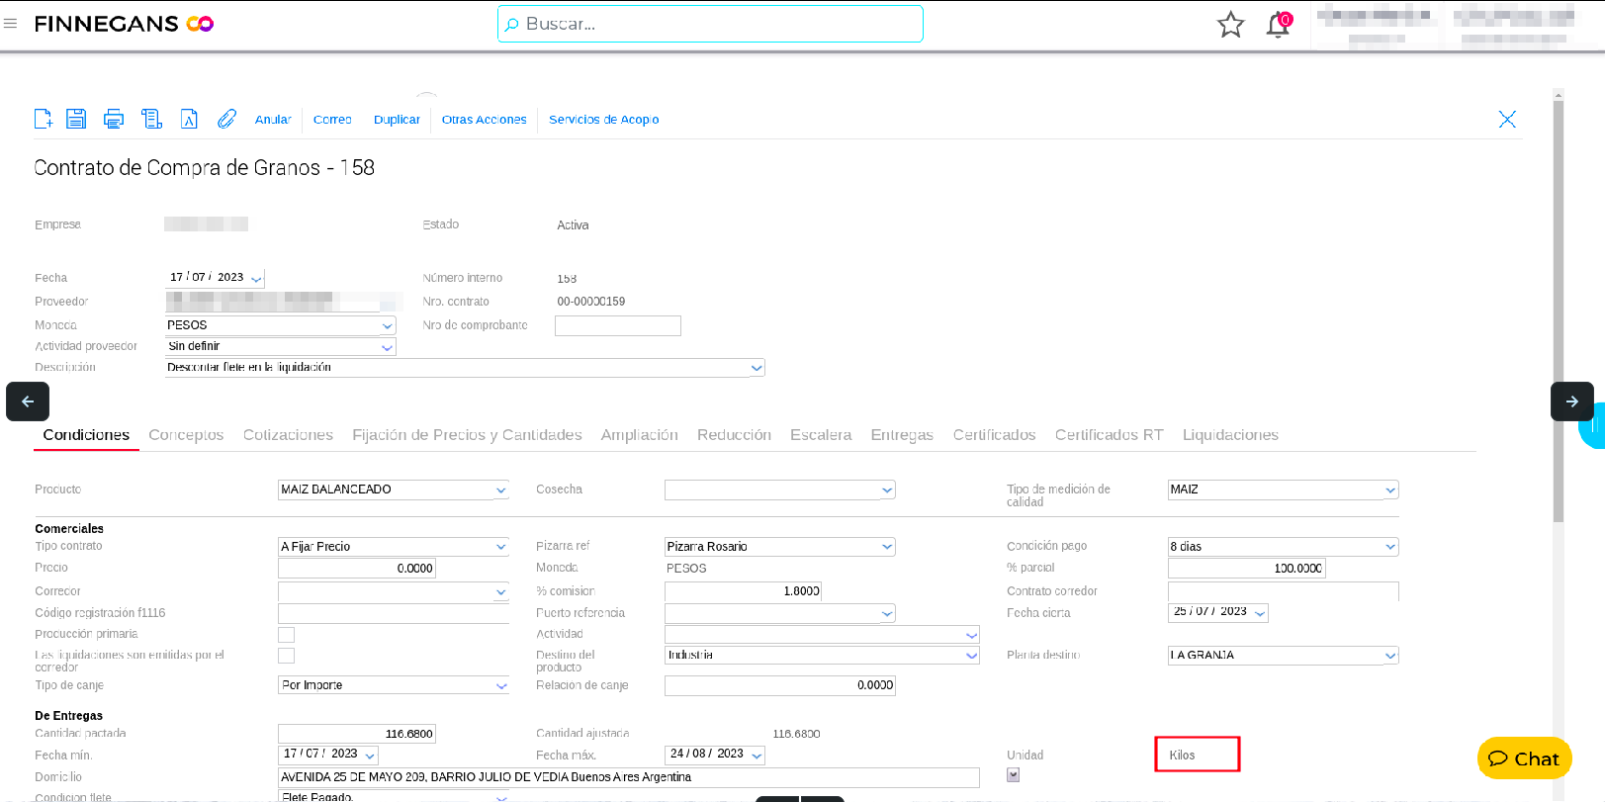This screenshot has width=1605, height=802.
Task: Open the Chat button
Action: [x=1524, y=758]
